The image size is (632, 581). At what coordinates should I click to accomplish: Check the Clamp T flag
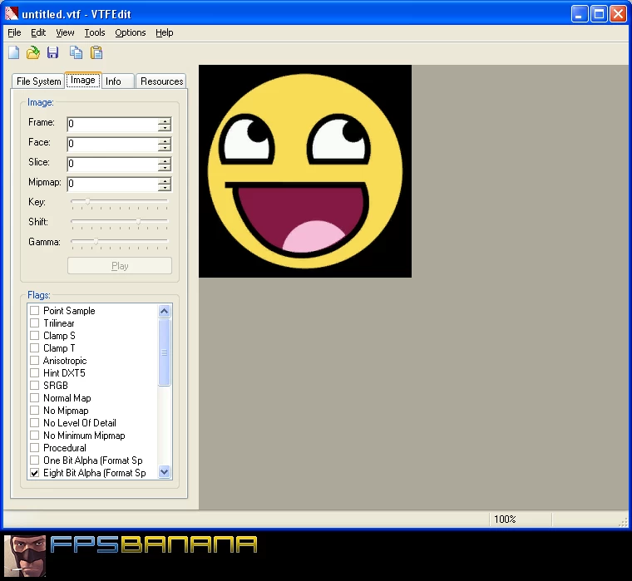click(x=35, y=348)
